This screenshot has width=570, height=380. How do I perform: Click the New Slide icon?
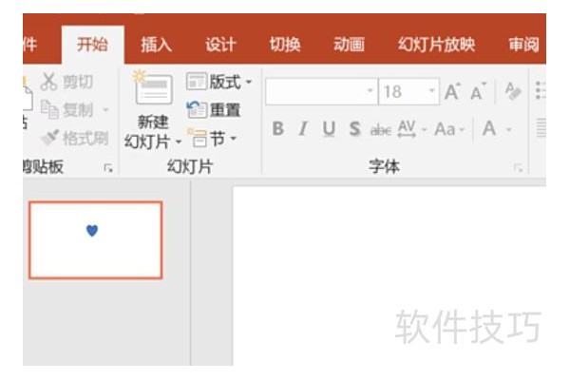coord(153,87)
